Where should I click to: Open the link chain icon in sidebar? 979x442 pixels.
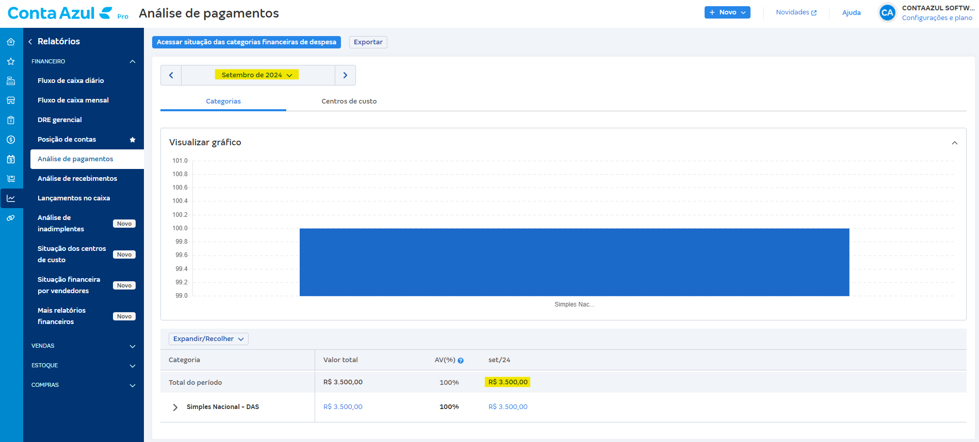click(11, 218)
